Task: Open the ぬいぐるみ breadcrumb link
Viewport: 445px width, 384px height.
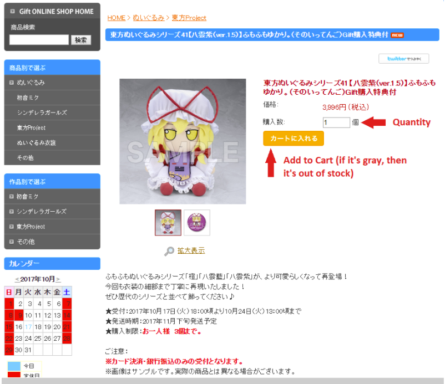Action: pos(149,18)
